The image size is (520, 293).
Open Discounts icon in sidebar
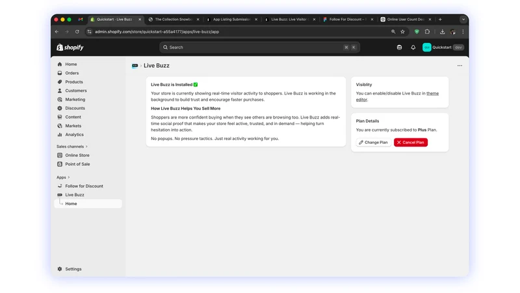(60, 108)
